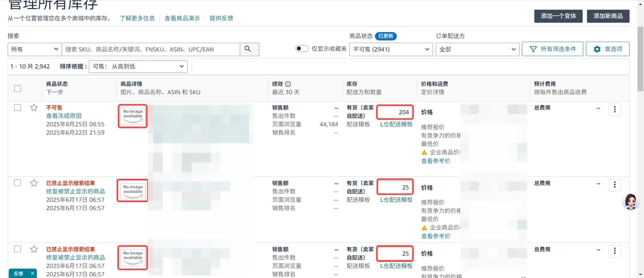The height and width of the screenshot is (278, 644).
Task: Open the 订单配送方 全部 dropdown
Action: coord(477,49)
